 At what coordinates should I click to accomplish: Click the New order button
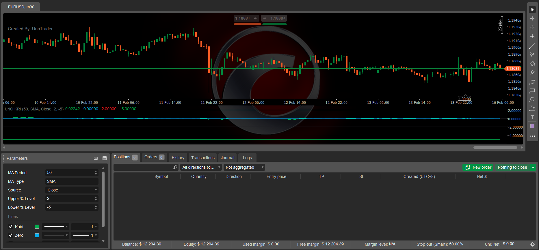pos(478,167)
